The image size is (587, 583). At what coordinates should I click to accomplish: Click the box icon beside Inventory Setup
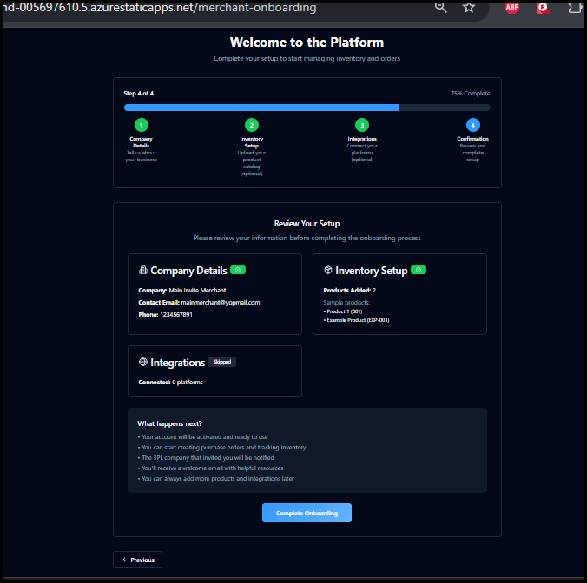click(328, 270)
